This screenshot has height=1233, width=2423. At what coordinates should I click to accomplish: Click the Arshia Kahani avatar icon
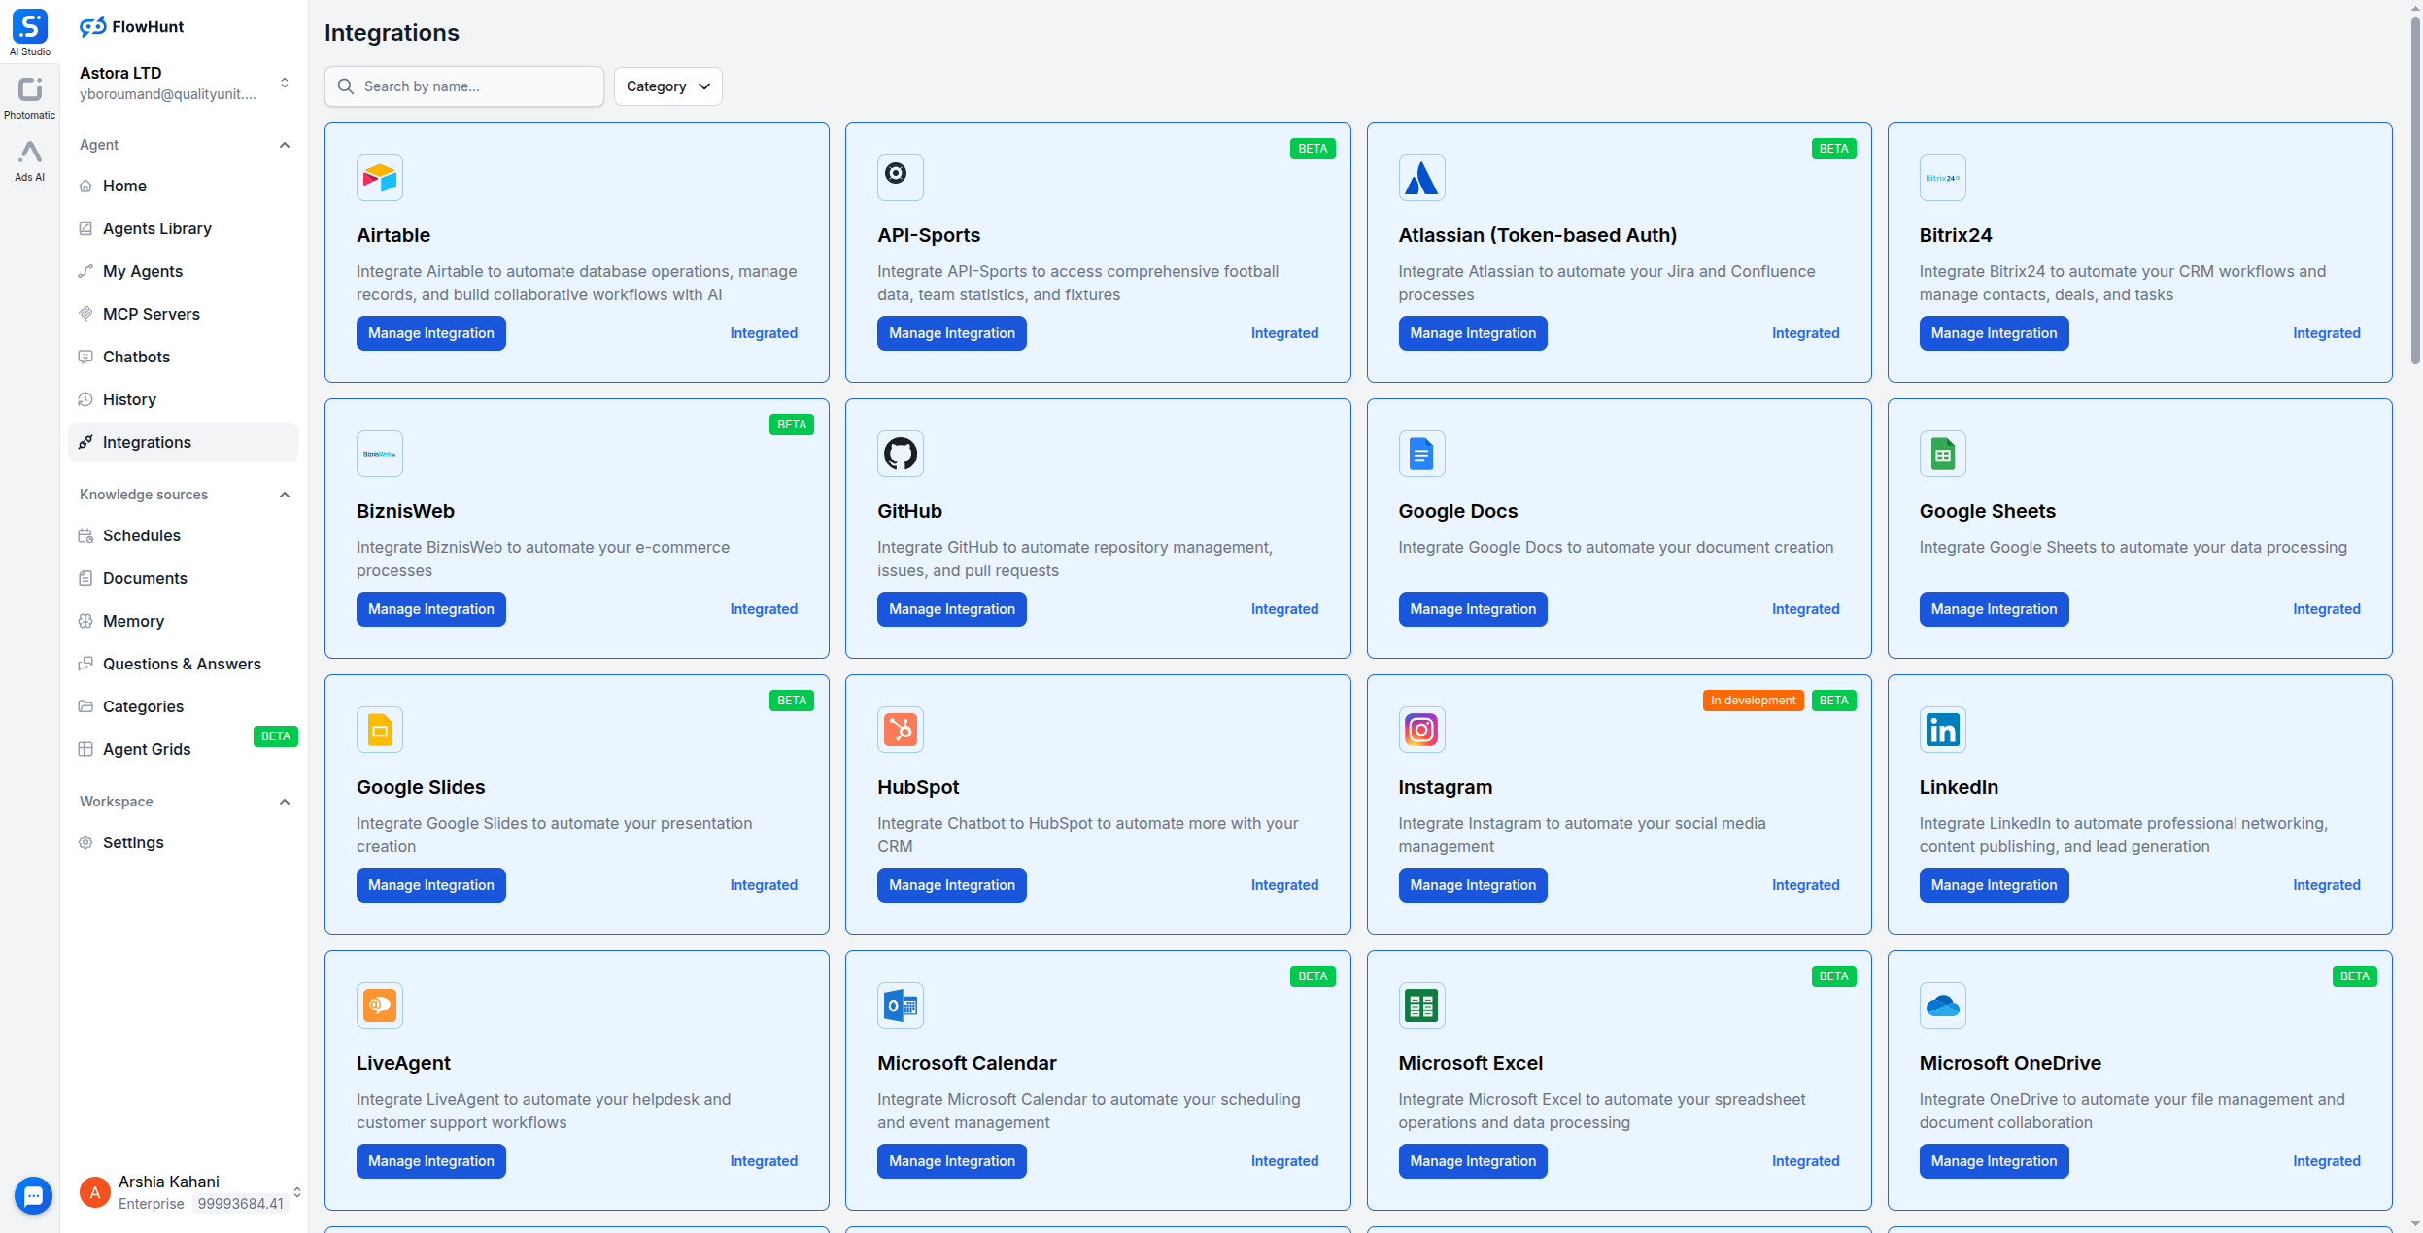94,1192
